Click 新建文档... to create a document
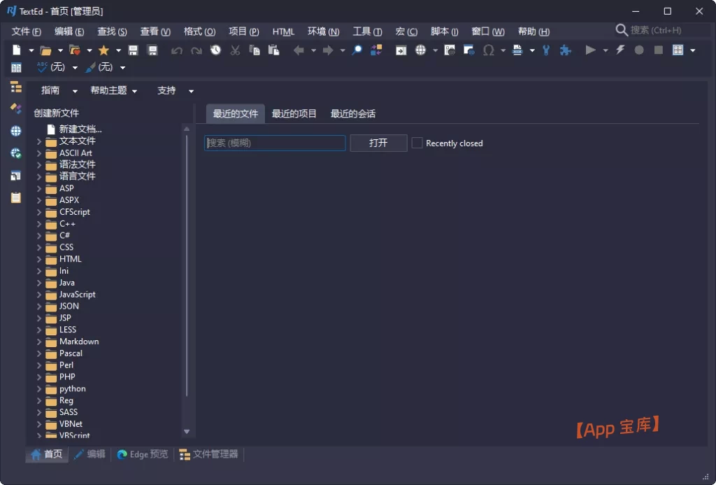 pyautogui.click(x=80, y=129)
